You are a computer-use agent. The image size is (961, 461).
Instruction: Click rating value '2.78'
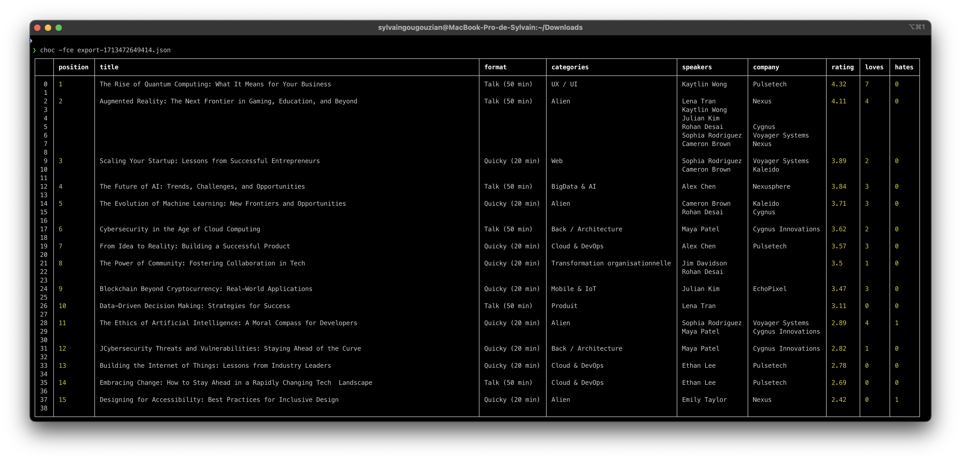pyautogui.click(x=839, y=366)
